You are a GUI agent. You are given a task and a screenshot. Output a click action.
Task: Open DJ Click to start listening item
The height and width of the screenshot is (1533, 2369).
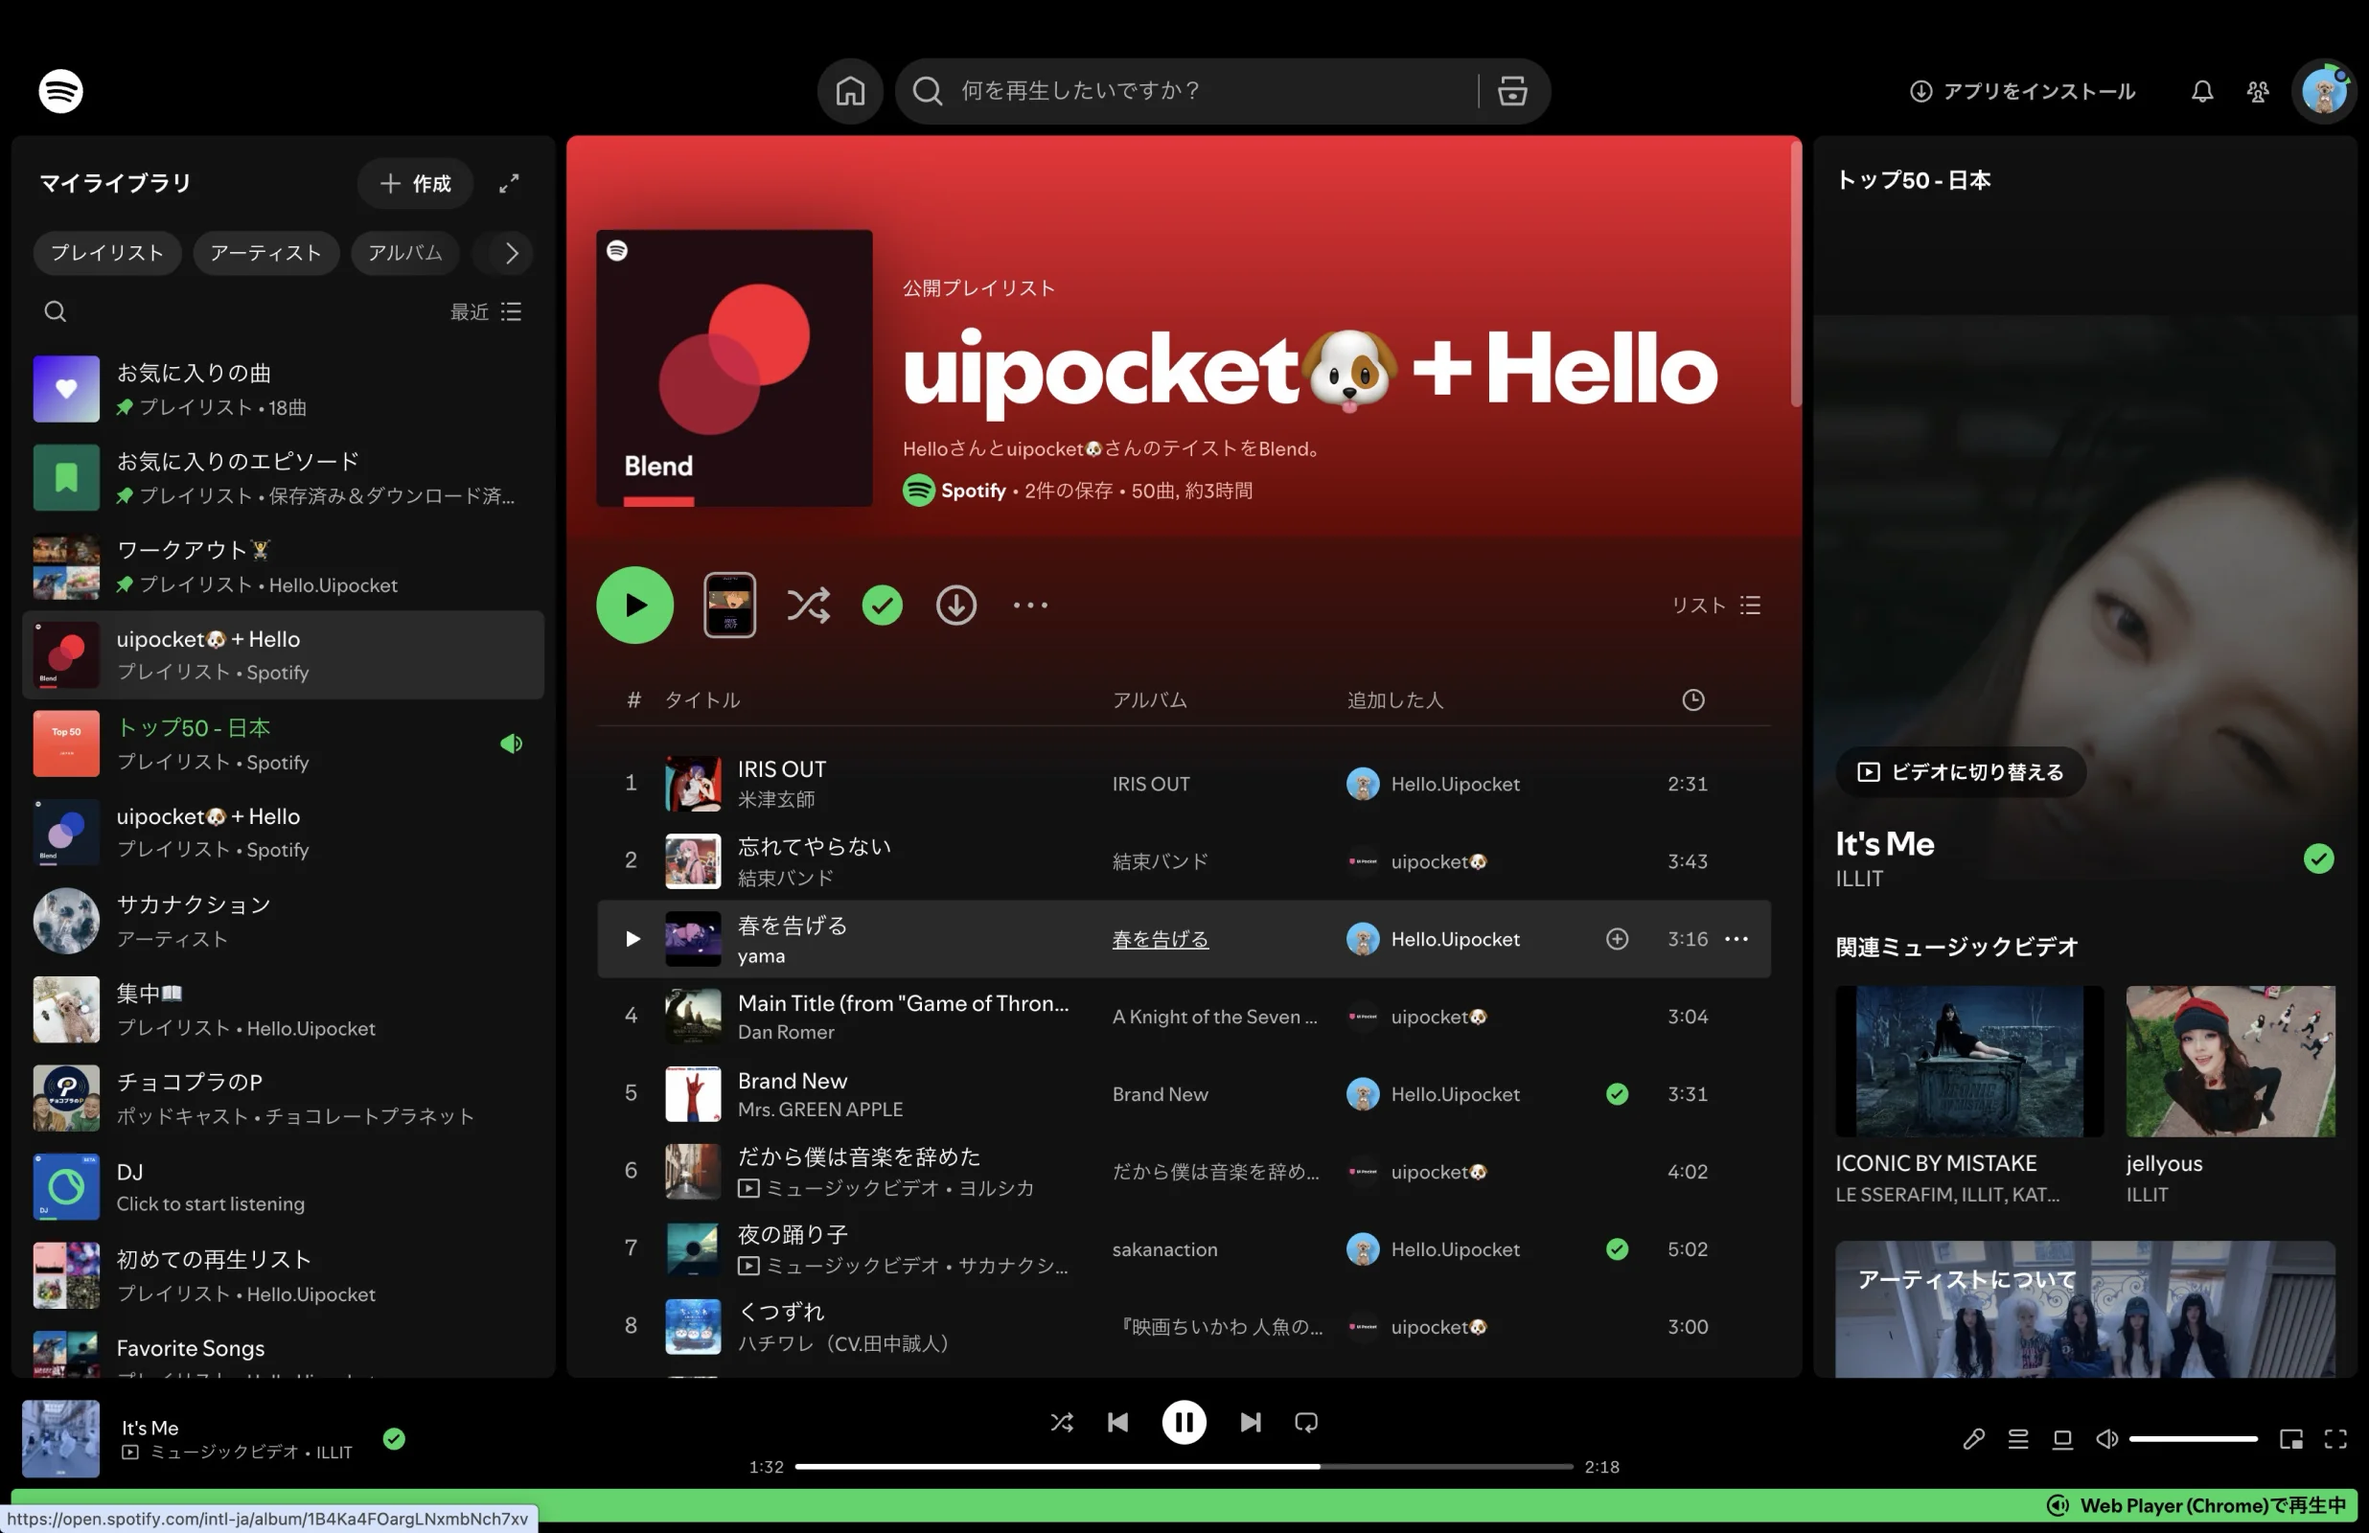tap(283, 1187)
